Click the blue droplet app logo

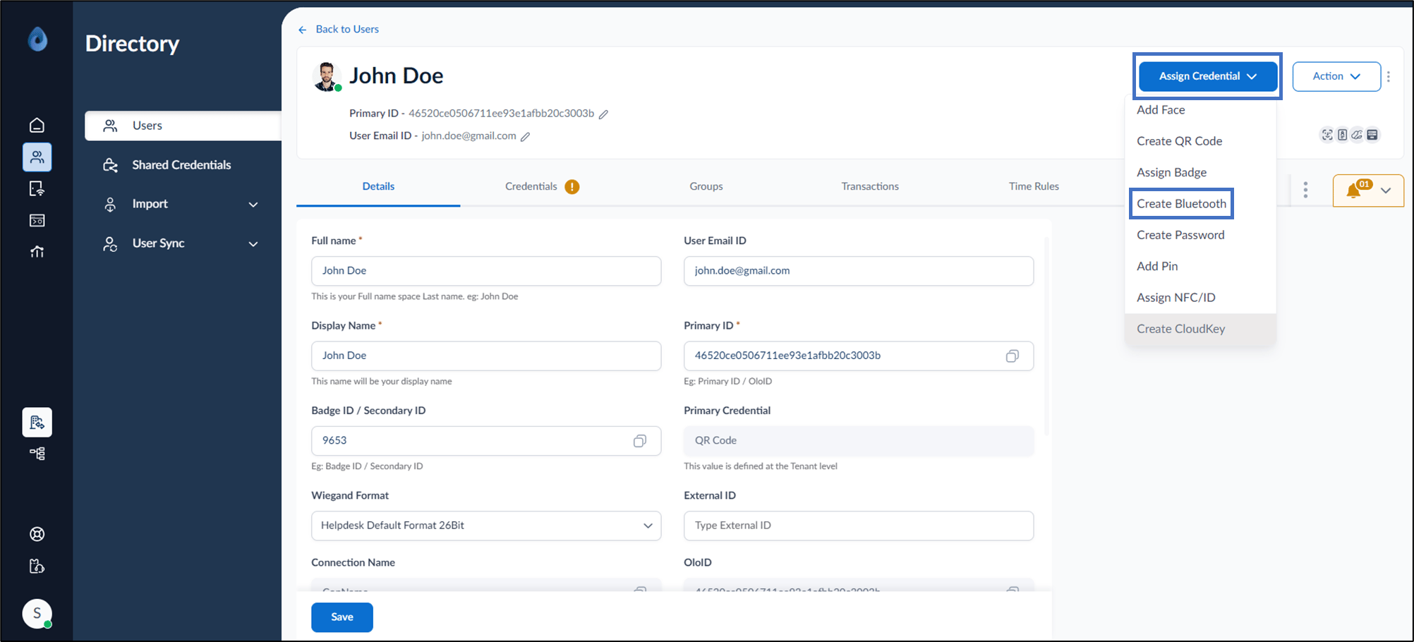pyautogui.click(x=37, y=39)
